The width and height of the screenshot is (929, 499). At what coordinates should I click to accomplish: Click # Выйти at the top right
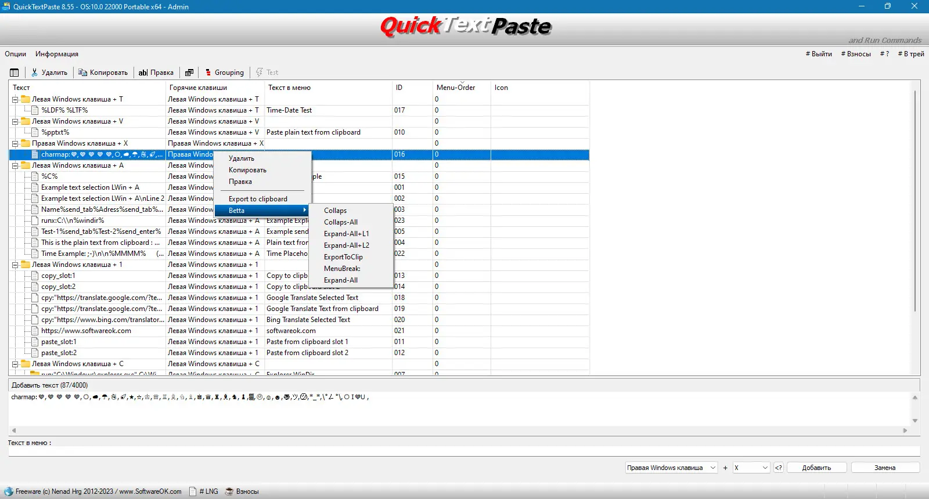pyautogui.click(x=819, y=54)
